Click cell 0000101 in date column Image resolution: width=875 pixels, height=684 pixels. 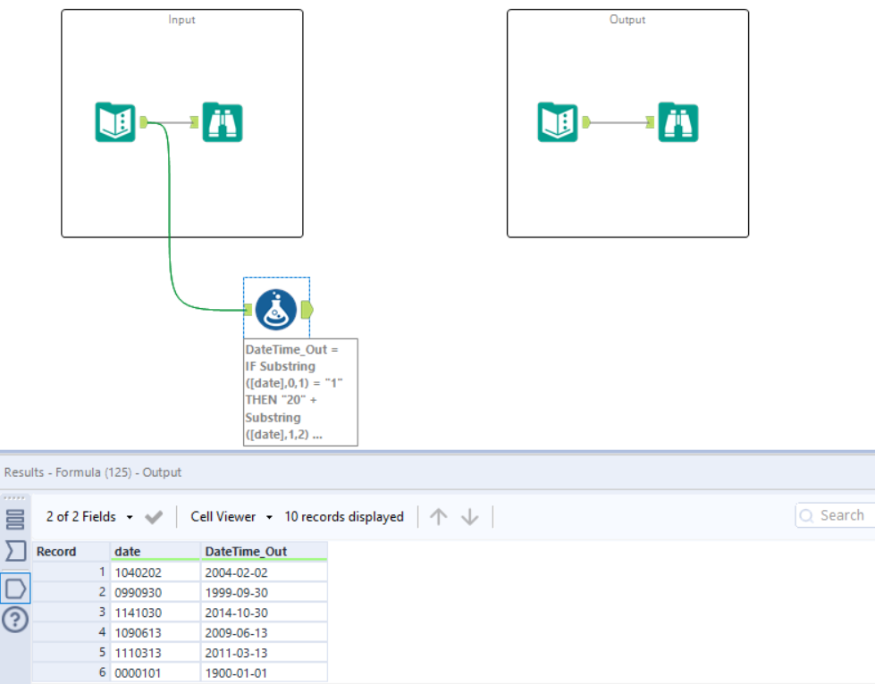click(156, 673)
